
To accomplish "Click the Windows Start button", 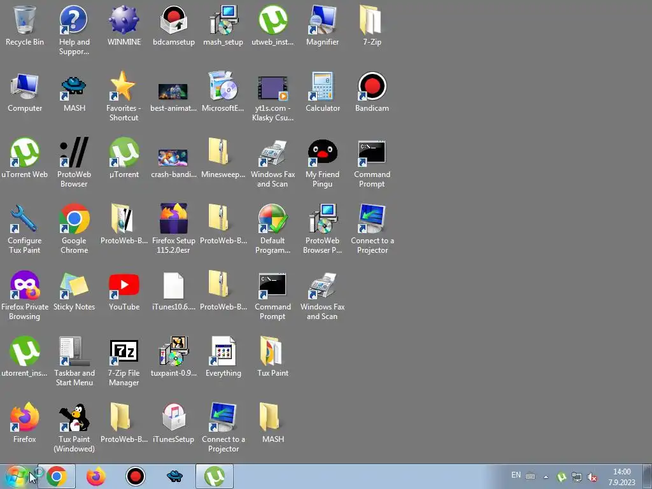I will [x=17, y=476].
